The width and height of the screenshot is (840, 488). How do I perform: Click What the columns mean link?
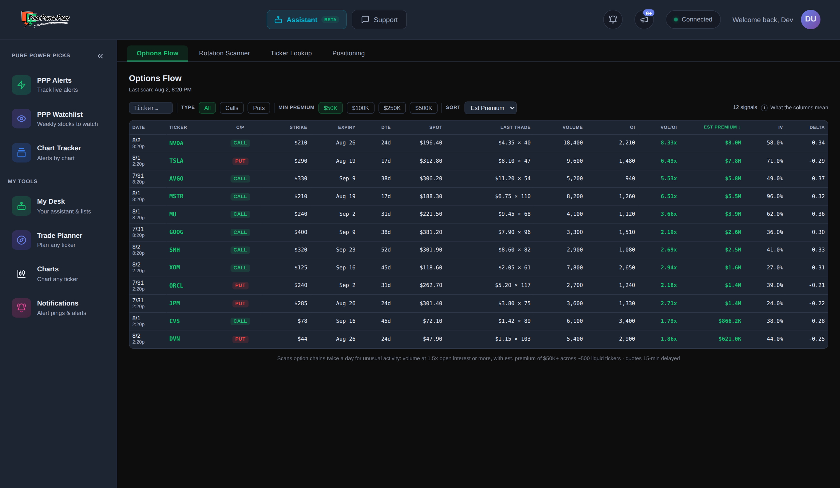pos(799,108)
